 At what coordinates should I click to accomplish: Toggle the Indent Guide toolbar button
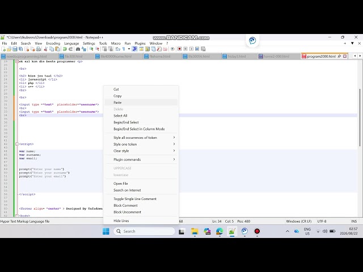(x=134, y=49)
